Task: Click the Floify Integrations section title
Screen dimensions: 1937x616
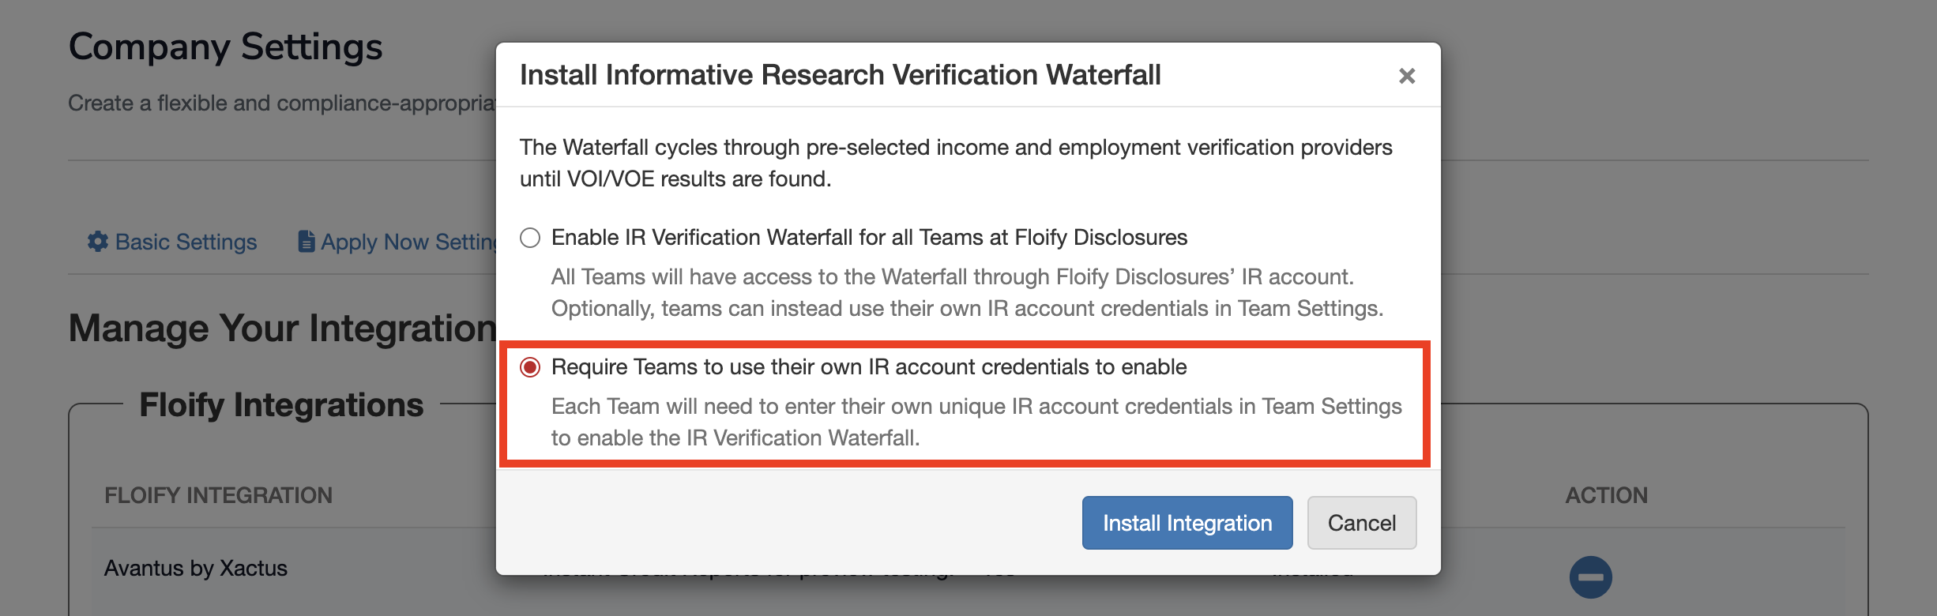Action: 281,405
